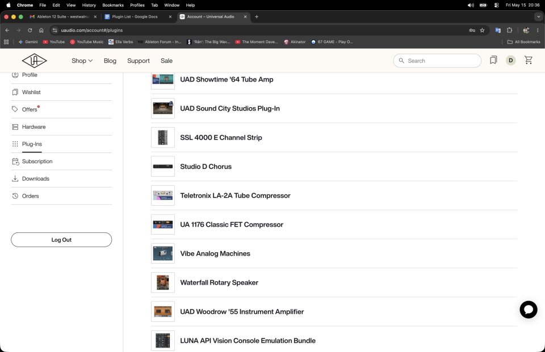Open the Offers sidebar link
Image resolution: width=545 pixels, height=352 pixels.
(x=30, y=109)
